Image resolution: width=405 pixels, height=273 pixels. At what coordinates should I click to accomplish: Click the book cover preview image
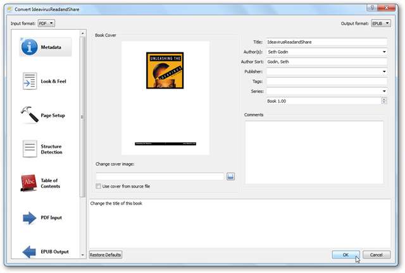(165, 98)
